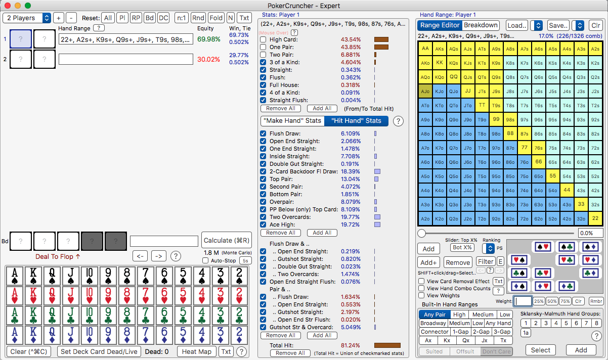The height and width of the screenshot is (360, 608).
Task: Step board forward with -> button
Action: (x=158, y=256)
